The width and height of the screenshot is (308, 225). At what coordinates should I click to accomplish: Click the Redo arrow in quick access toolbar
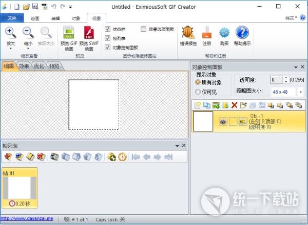click(63, 7)
